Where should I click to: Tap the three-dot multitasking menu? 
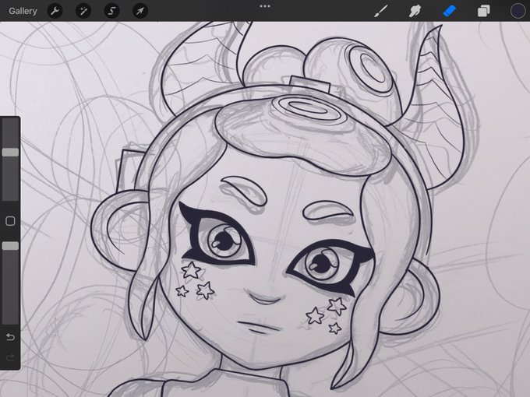coord(265,6)
